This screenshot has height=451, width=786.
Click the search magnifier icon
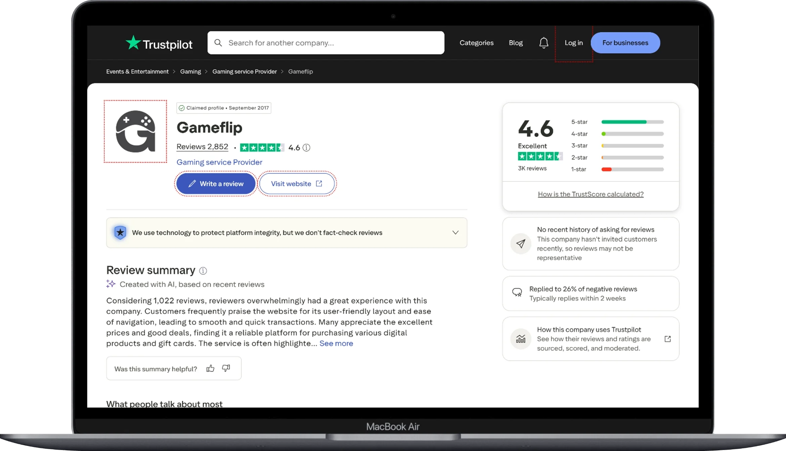218,43
